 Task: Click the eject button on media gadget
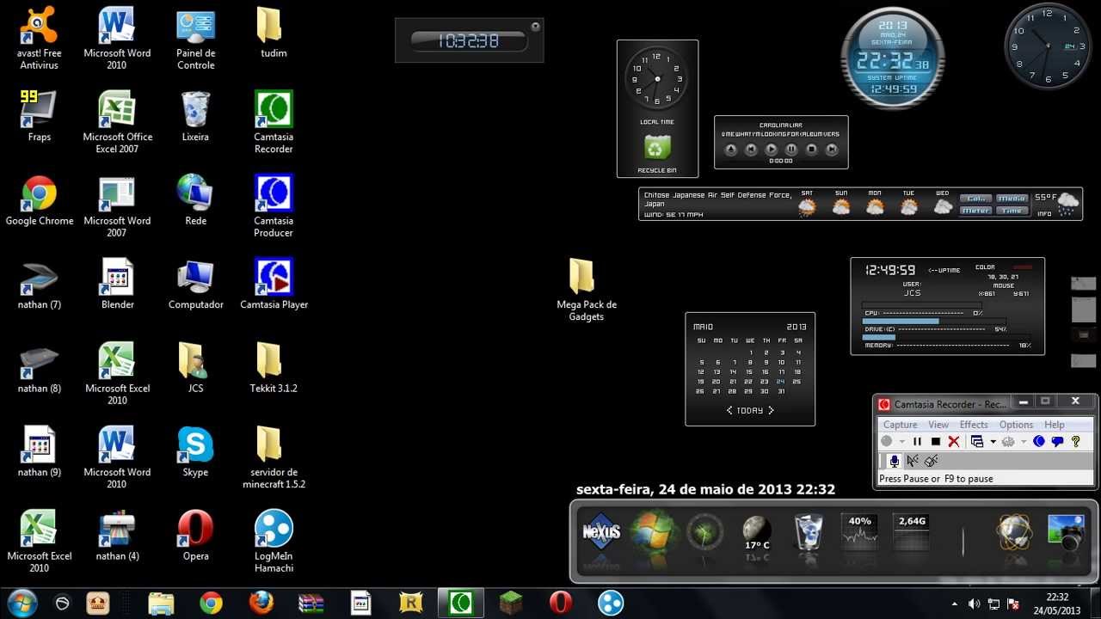tap(731, 150)
